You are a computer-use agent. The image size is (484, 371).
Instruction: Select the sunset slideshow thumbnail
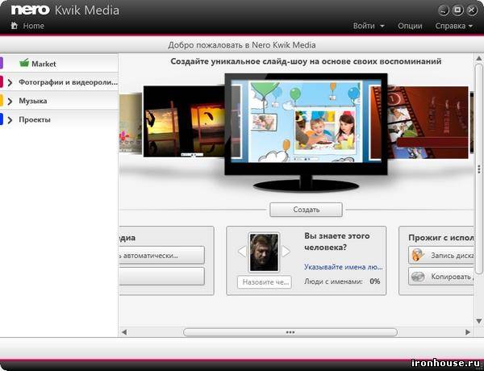point(185,121)
